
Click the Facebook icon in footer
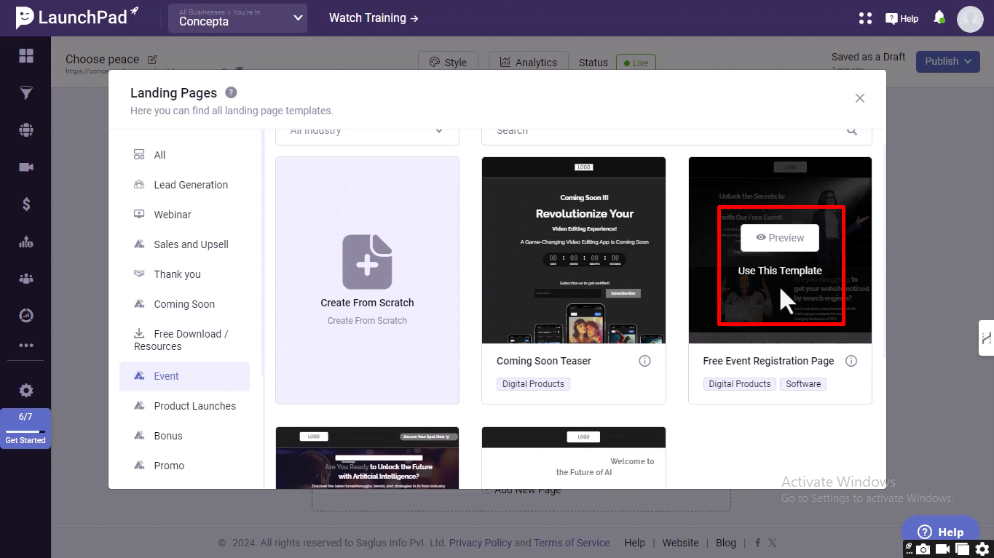click(758, 543)
